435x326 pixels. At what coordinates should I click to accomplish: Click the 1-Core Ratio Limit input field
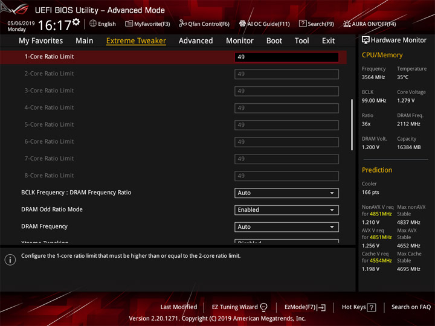pyautogui.click(x=286, y=57)
